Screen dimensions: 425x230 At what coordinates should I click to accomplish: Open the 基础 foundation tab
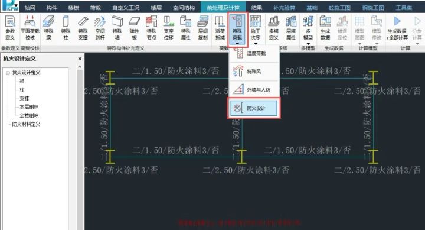coord(312,8)
